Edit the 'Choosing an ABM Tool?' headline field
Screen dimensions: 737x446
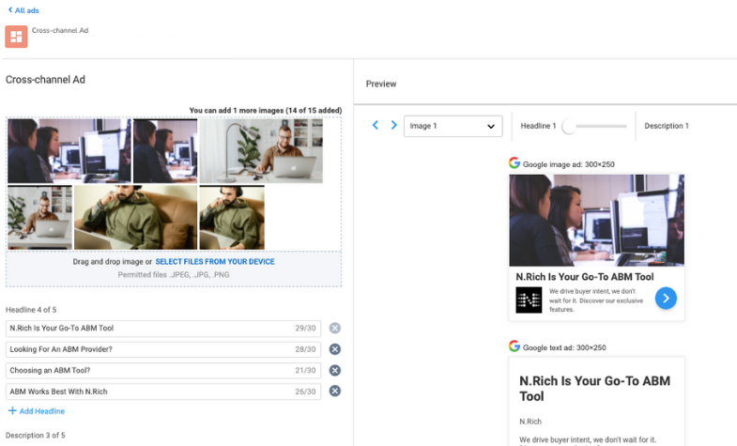(150, 370)
